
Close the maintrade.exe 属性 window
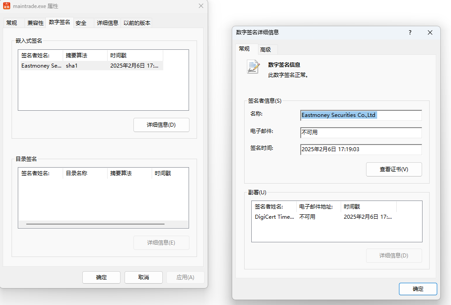201,6
